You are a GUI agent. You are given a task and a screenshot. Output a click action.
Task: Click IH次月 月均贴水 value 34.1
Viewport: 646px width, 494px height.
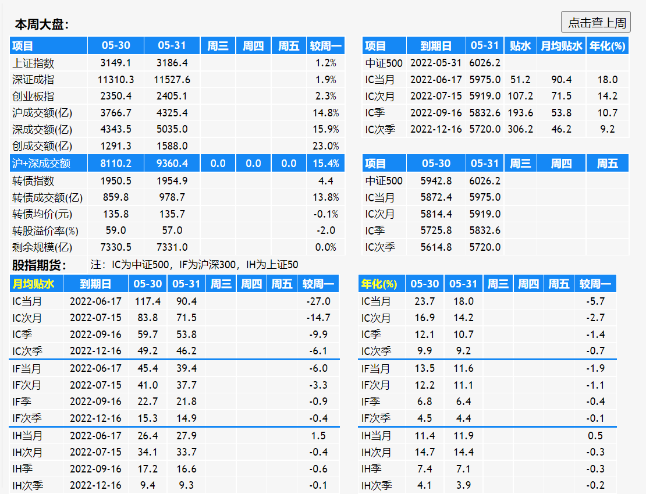click(x=147, y=452)
